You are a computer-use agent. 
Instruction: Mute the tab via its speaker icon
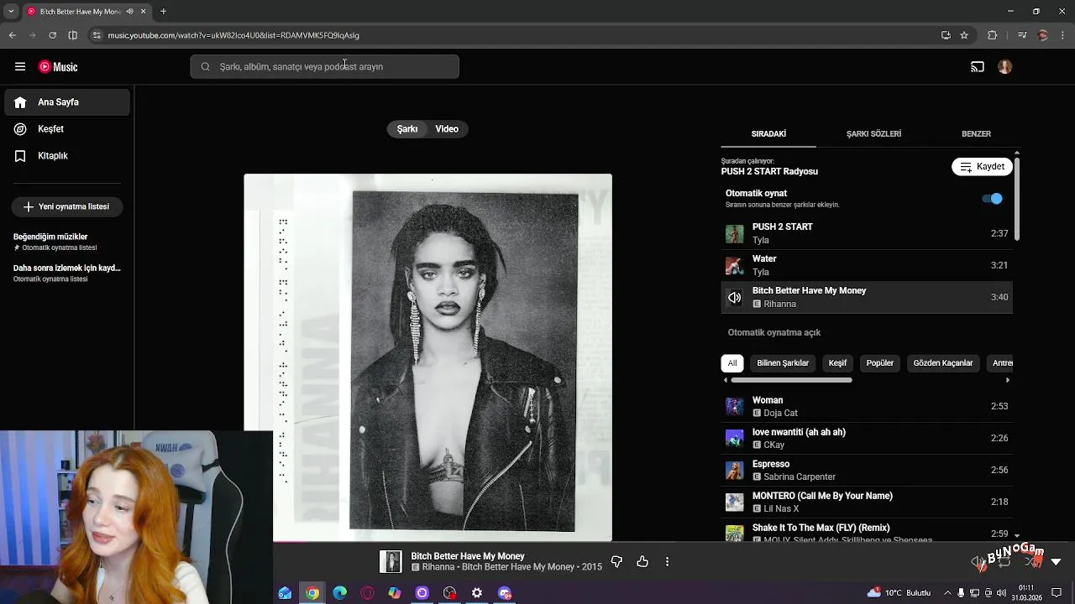coord(129,12)
